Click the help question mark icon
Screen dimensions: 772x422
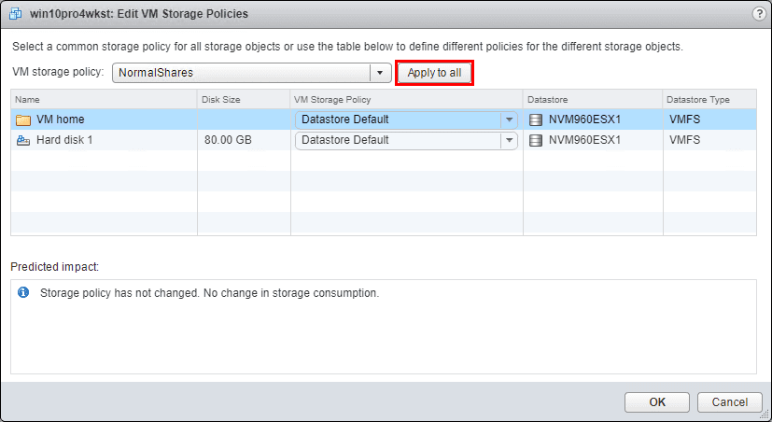[758, 14]
